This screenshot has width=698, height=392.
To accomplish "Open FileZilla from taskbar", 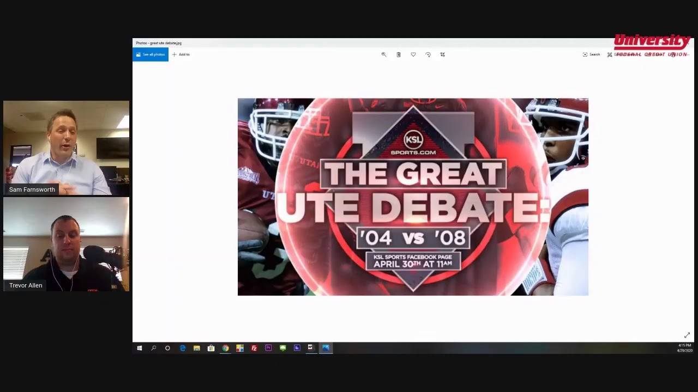I will [254, 348].
